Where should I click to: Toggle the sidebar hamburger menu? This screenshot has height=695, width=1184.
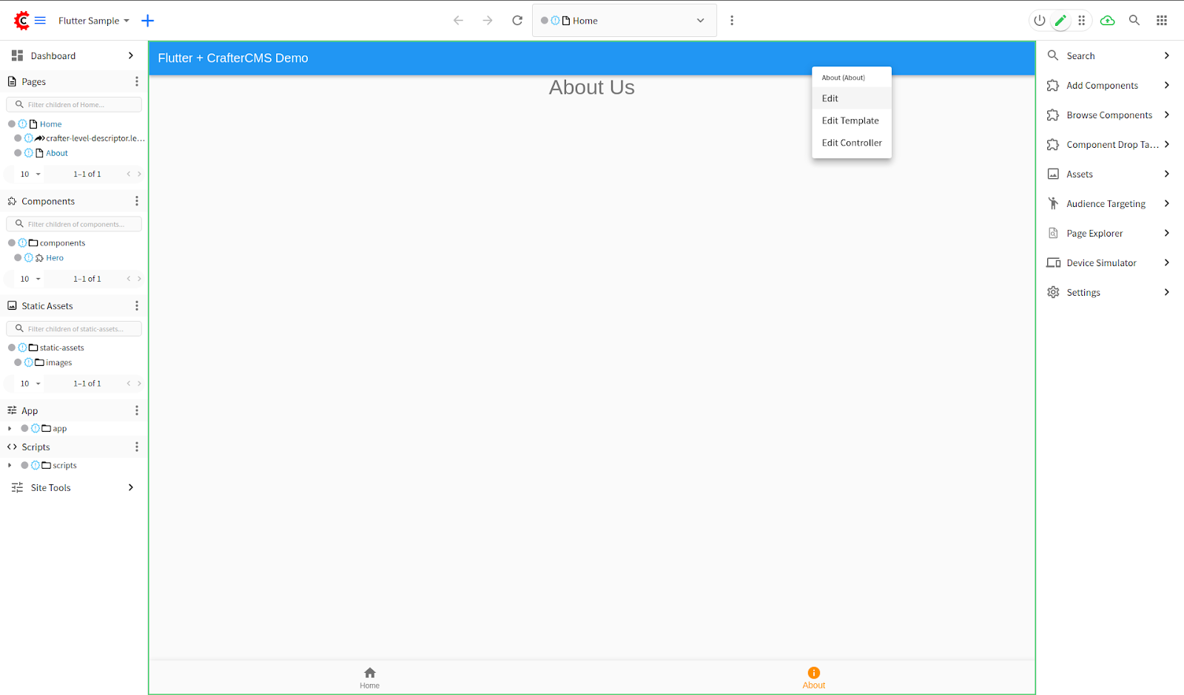tap(41, 21)
